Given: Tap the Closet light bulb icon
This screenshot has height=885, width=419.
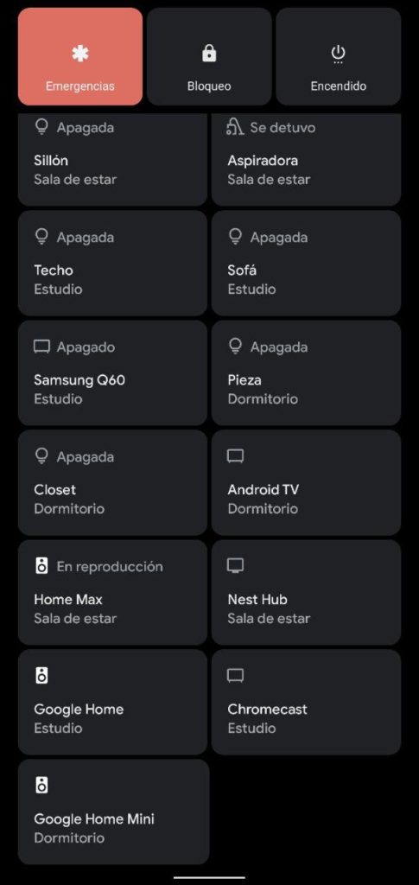Looking at the screenshot, I should click(41, 456).
